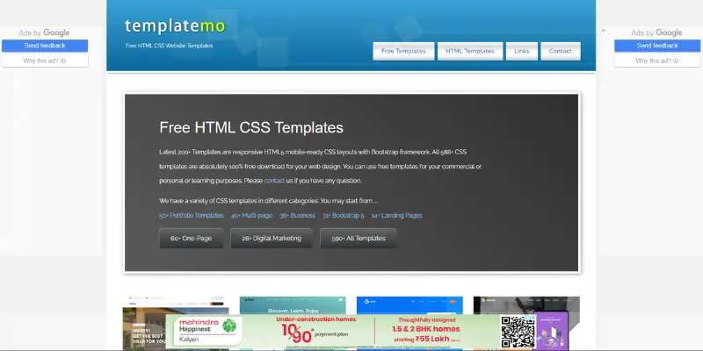
Task: Open the HTML Templates menu item
Action: (469, 51)
